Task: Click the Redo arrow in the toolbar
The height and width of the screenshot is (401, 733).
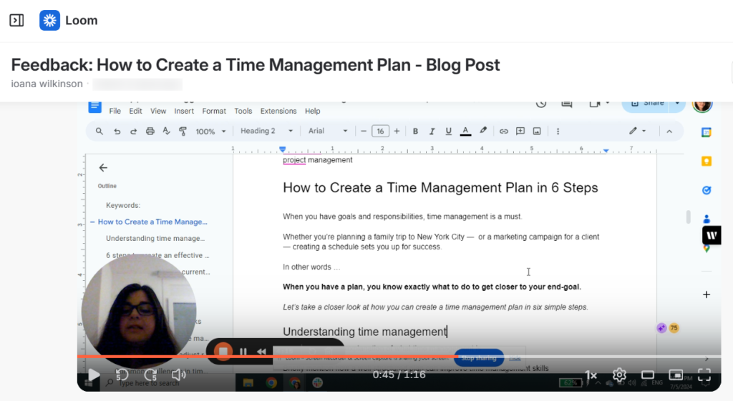Action: [x=133, y=132]
